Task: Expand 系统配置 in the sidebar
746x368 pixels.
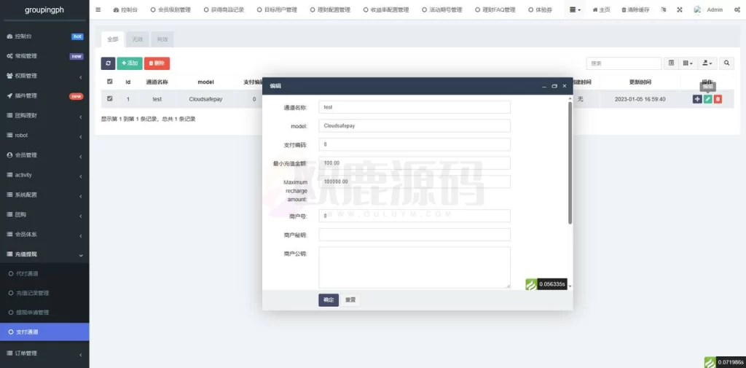Action: [44, 195]
